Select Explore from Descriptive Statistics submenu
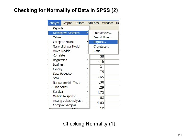The height and width of the screenshot is (138, 184). click(100, 42)
